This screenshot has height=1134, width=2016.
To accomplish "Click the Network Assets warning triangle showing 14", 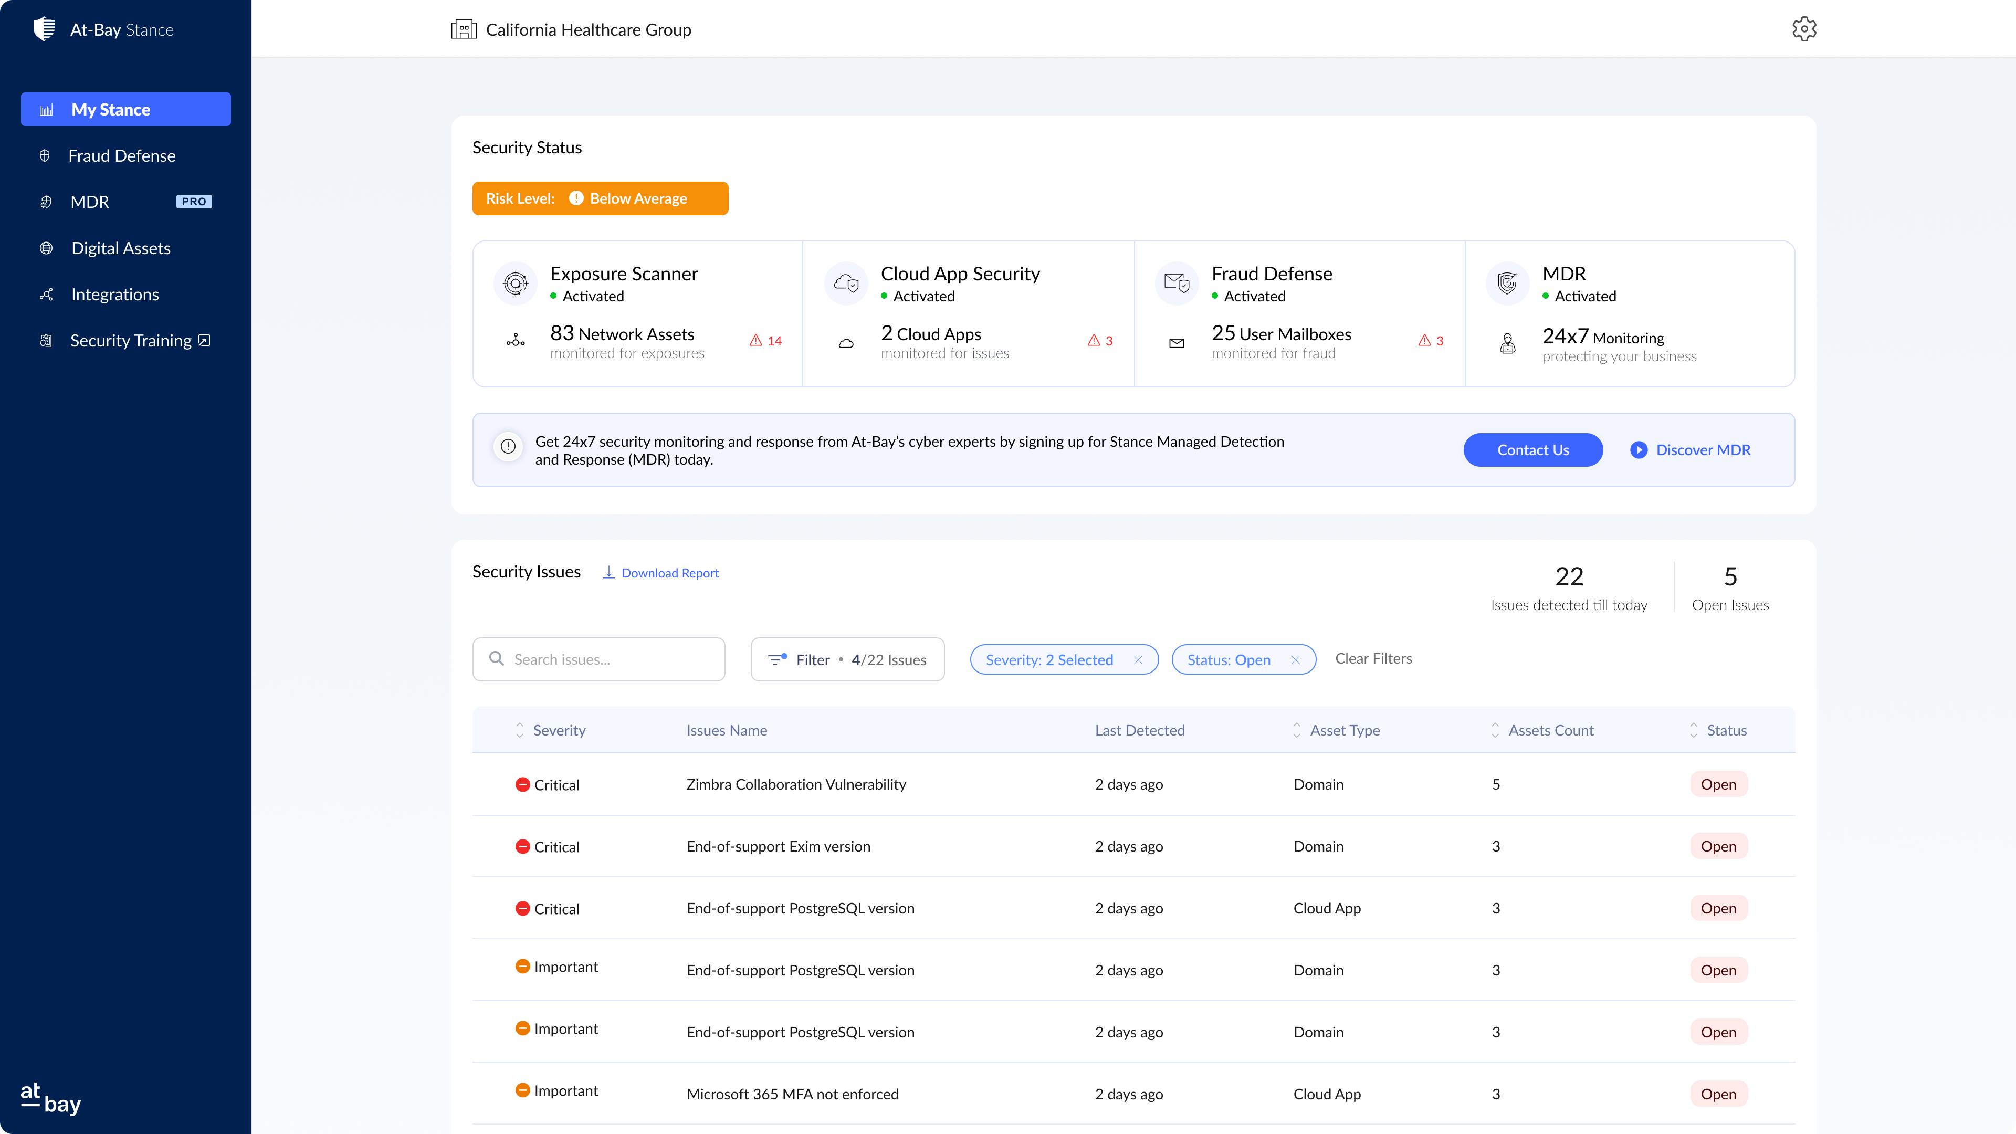I will [756, 340].
